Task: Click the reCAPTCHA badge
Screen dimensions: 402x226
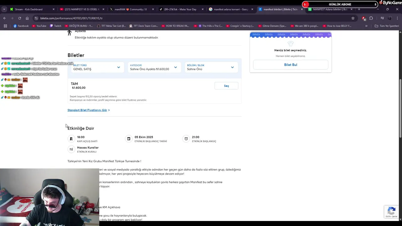Action: tap(391, 212)
